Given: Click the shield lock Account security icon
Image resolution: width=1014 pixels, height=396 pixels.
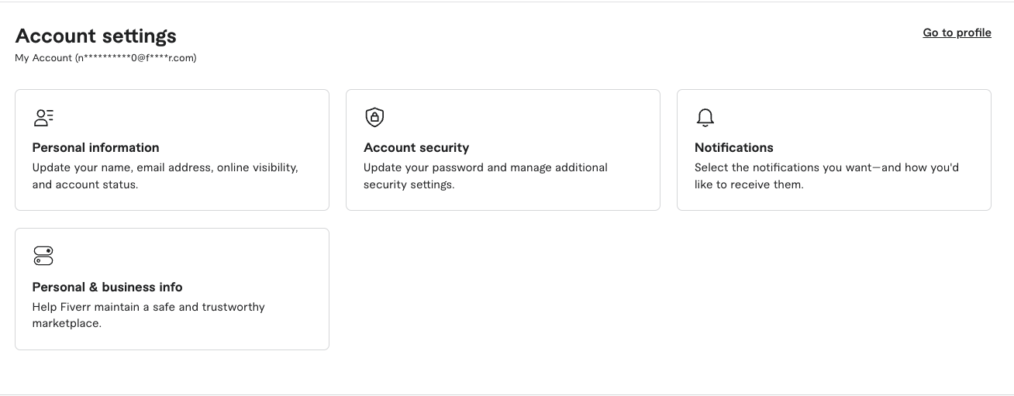Looking at the screenshot, I should pos(374,117).
